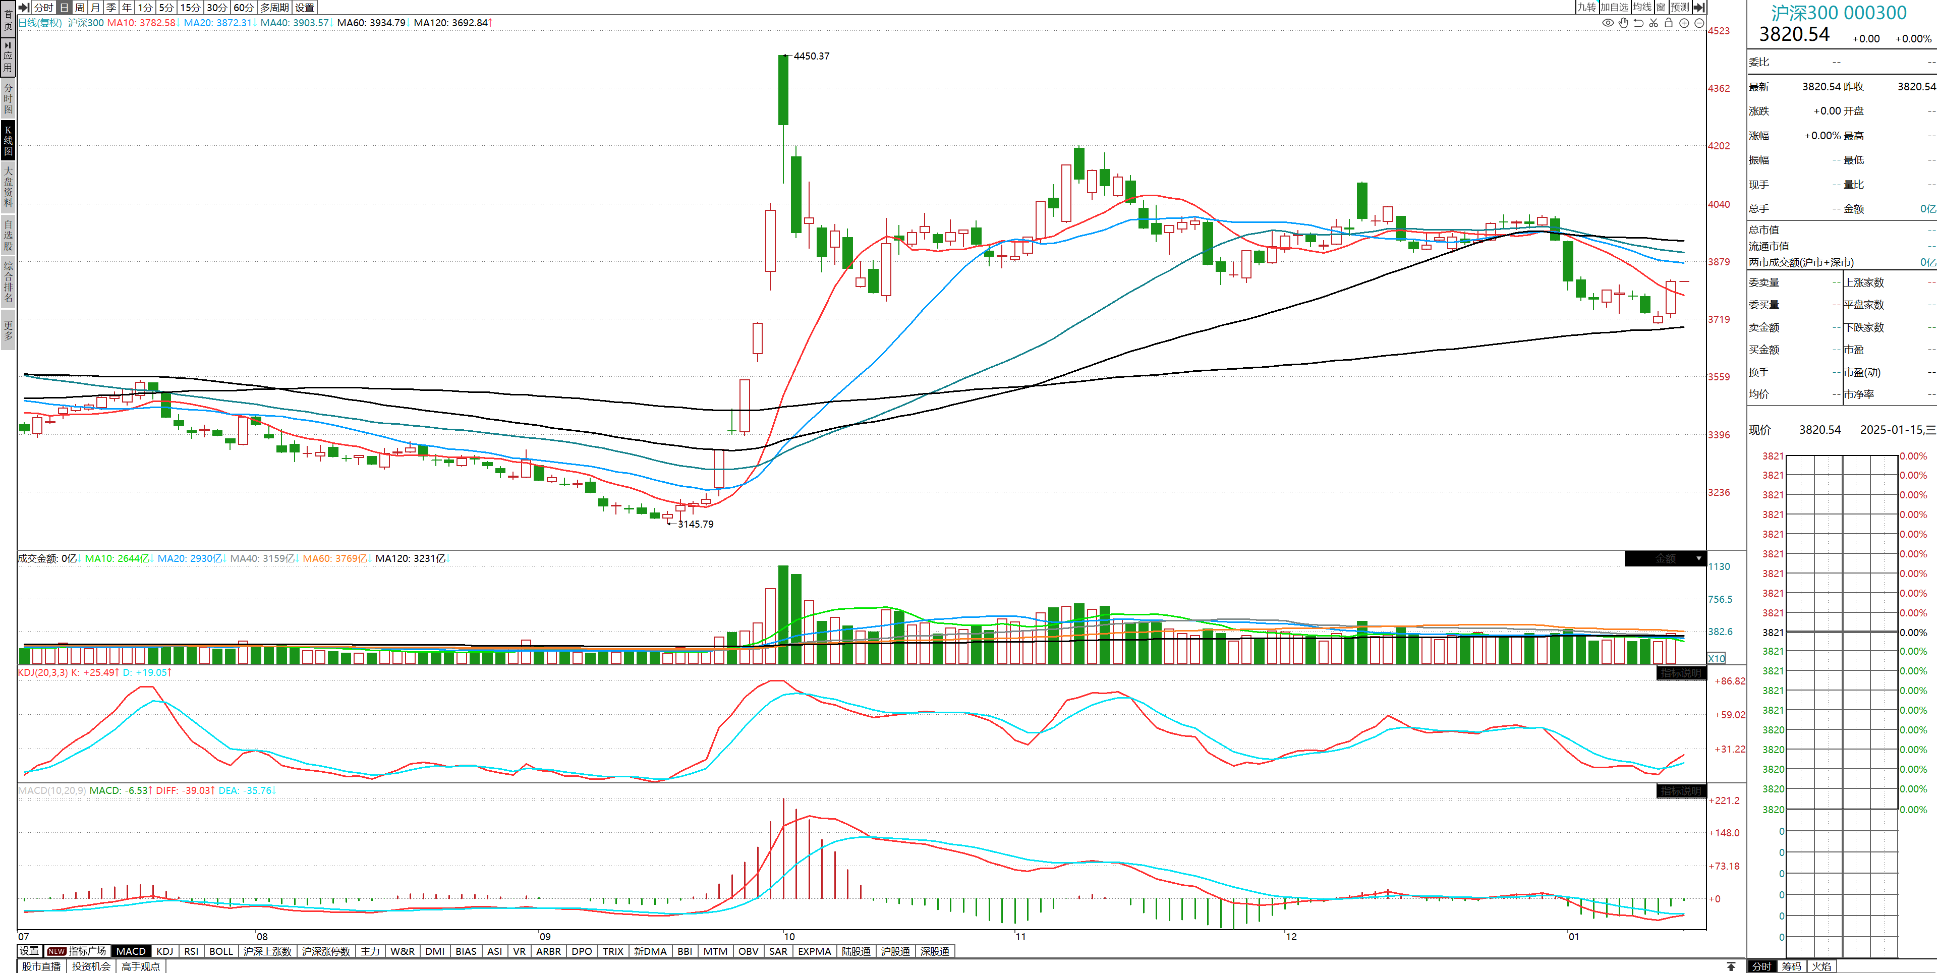Click the top-left arrow icon beside 分时
The height and width of the screenshot is (973, 1937).
coord(24,7)
